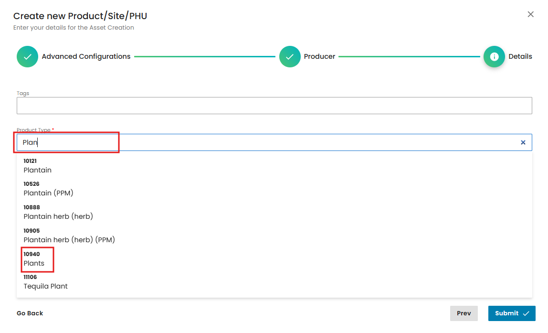
Task: Go to the Advanced Configurations step label
Action: pyautogui.click(x=86, y=56)
